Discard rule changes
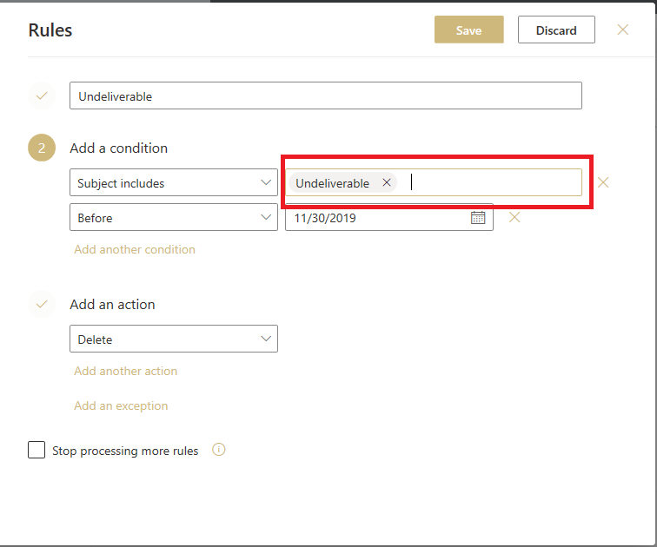Screen dimensions: 657x547 tap(556, 30)
